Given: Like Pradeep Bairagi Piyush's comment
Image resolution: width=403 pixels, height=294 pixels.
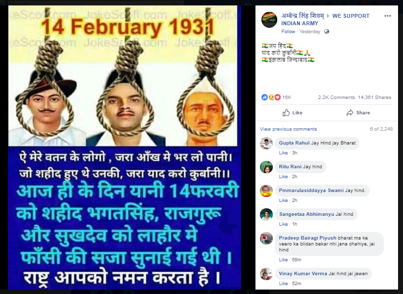Looking at the screenshot, I should pos(283,260).
